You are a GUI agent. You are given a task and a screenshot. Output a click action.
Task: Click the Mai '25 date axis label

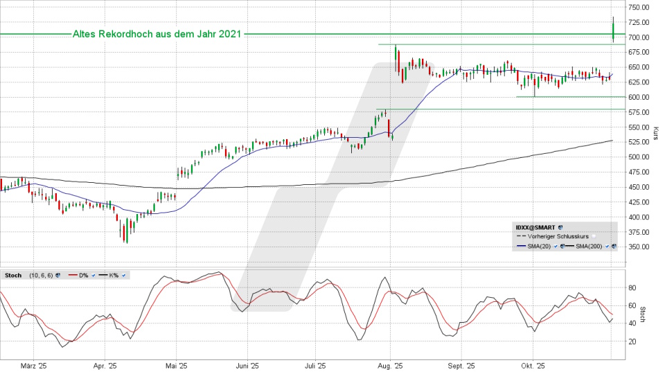(177, 366)
